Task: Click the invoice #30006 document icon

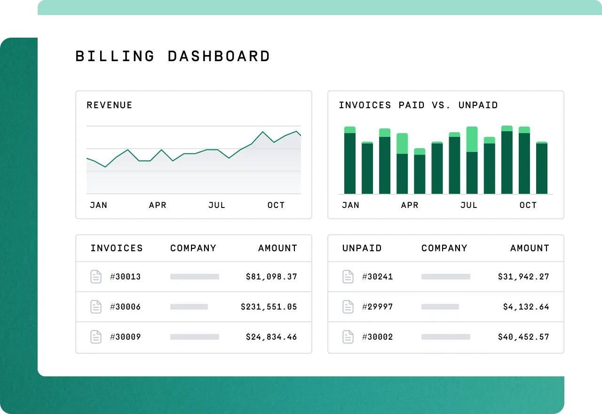Action: 96,307
